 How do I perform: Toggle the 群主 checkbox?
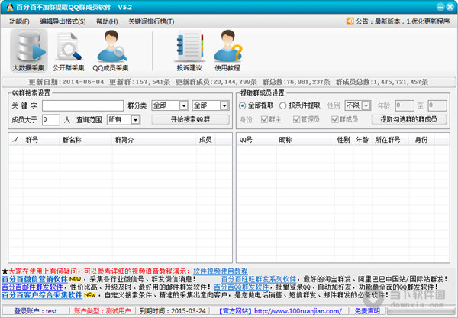264,119
